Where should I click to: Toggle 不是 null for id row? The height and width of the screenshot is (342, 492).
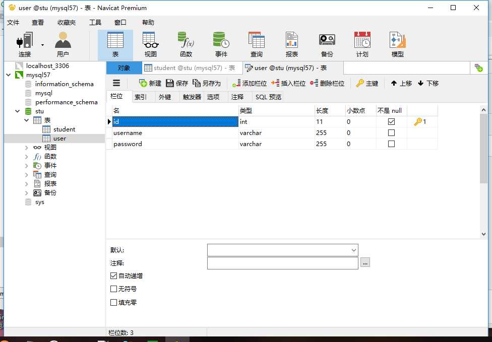pos(391,121)
